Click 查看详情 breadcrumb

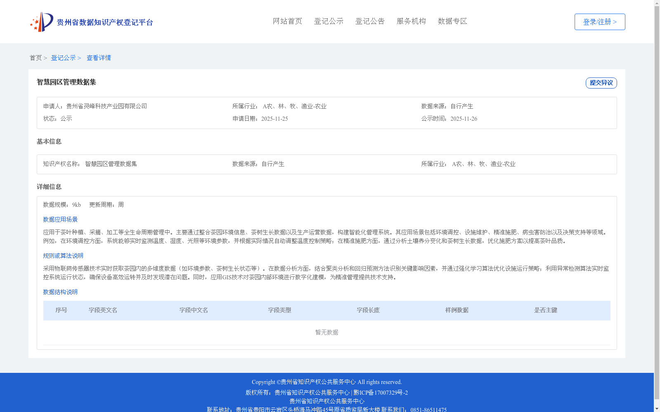point(99,58)
